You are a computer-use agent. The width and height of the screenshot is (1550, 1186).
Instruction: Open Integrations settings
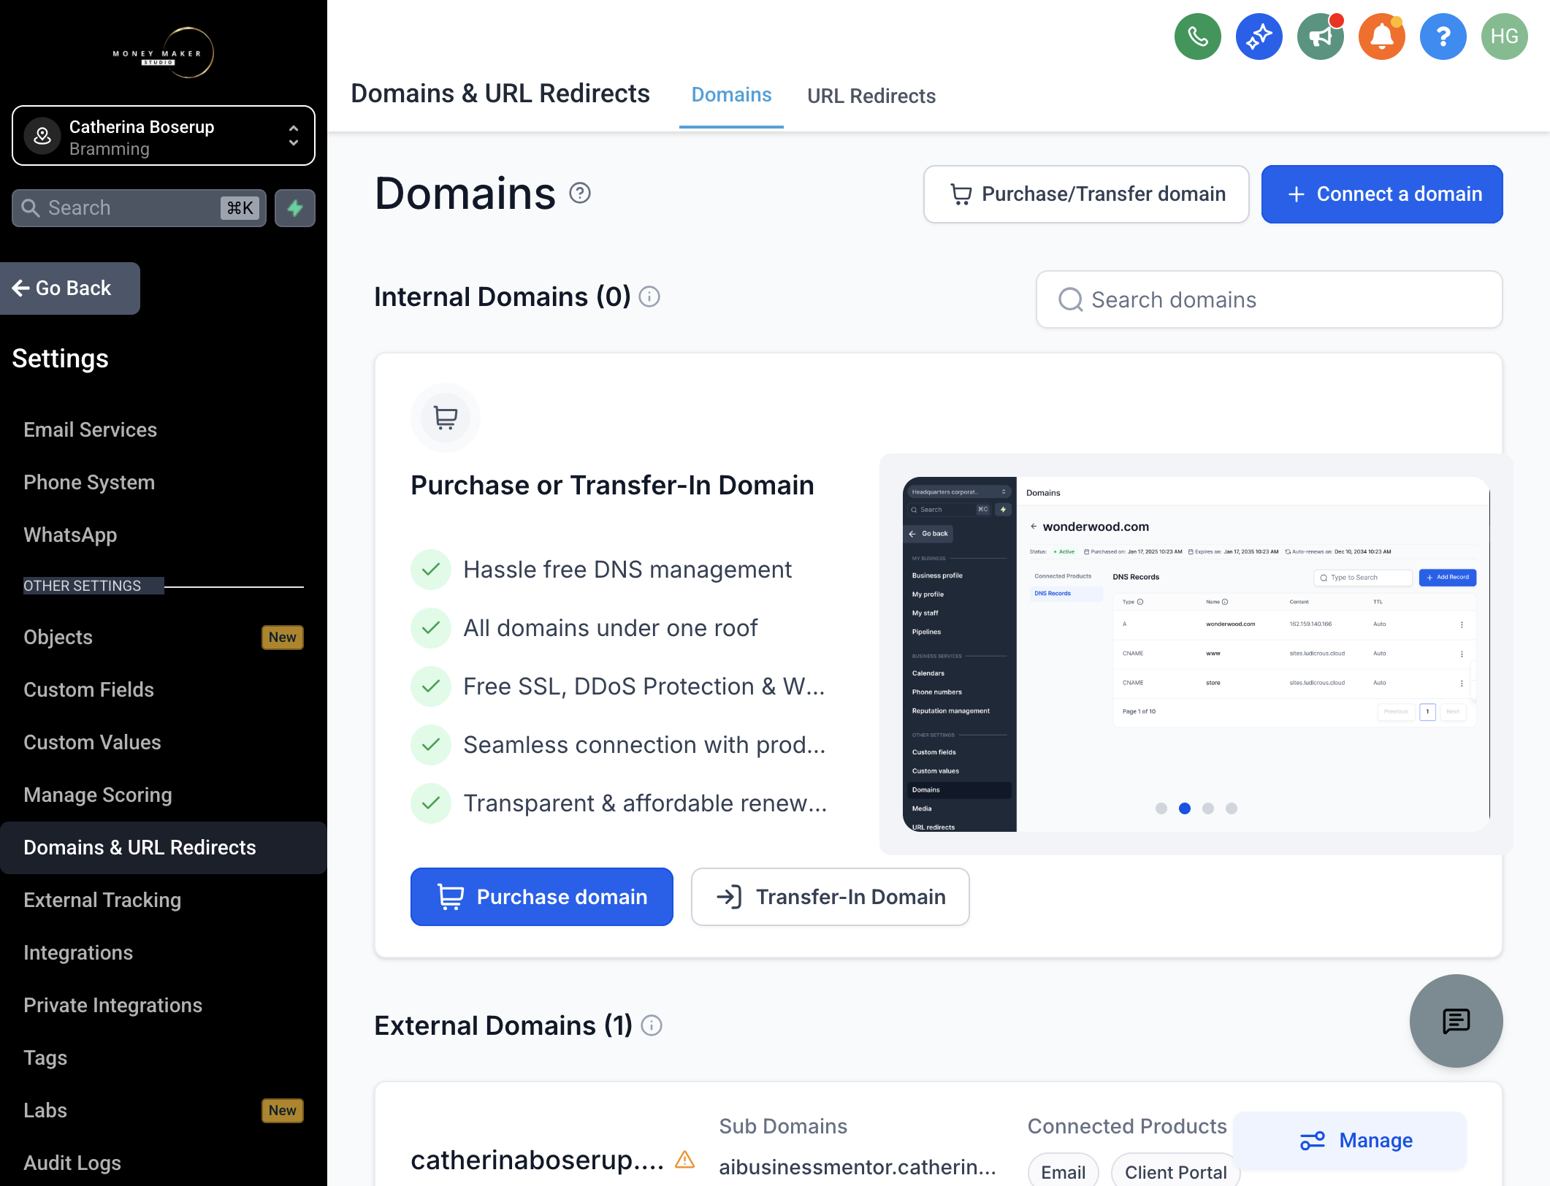coord(78,952)
